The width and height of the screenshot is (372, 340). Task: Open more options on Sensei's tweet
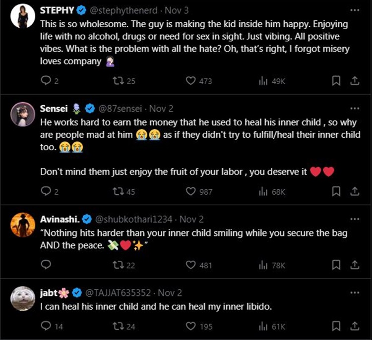click(354, 109)
